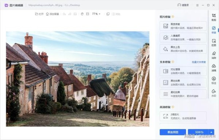
Task: Choose Black-White Colorize (黑白上色) option
Action: pyautogui.click(x=183, y=49)
